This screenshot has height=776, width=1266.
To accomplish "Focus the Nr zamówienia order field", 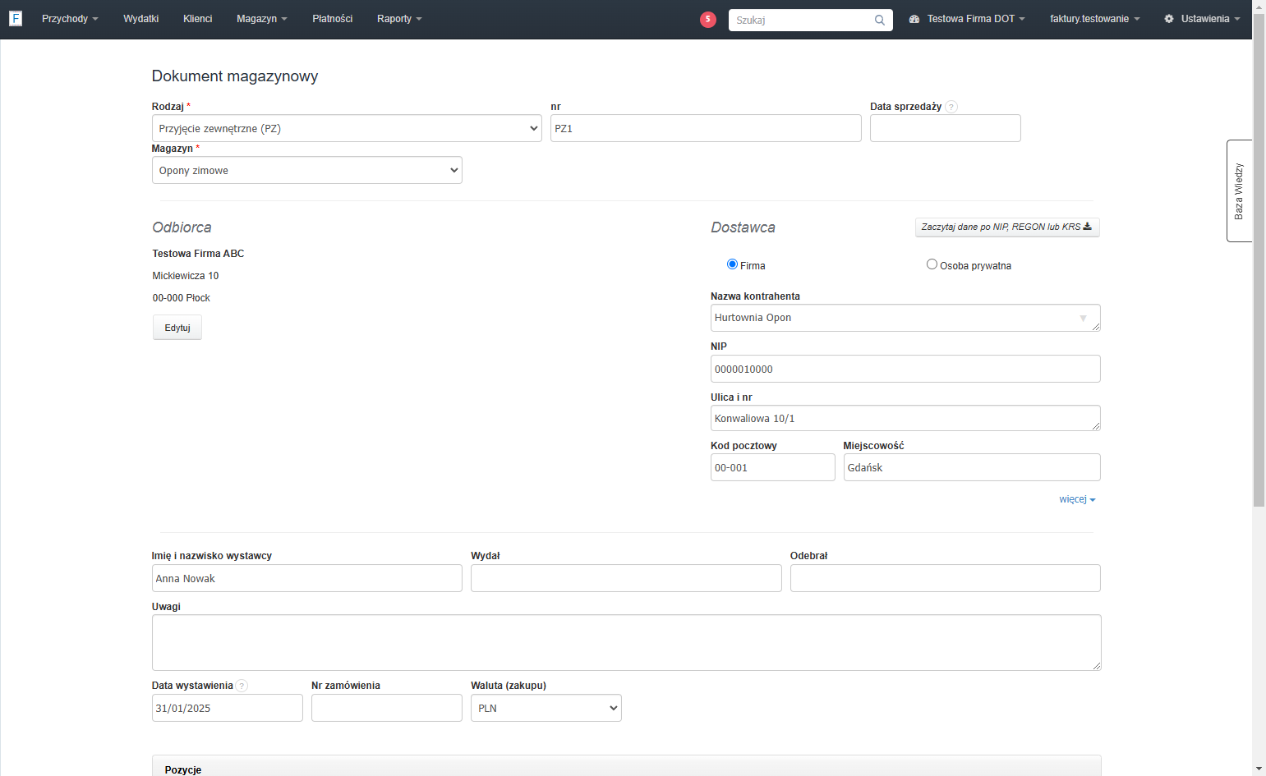I will pos(387,708).
